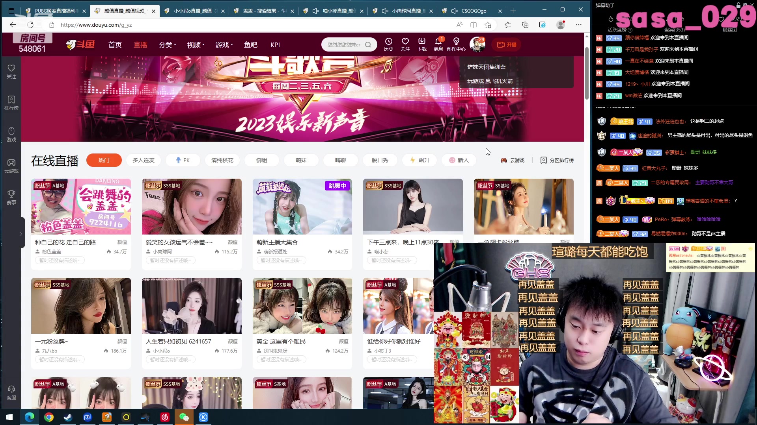The width and height of the screenshot is (757, 425).
Task: Open Chrome from the taskbar
Action: [x=49, y=417]
